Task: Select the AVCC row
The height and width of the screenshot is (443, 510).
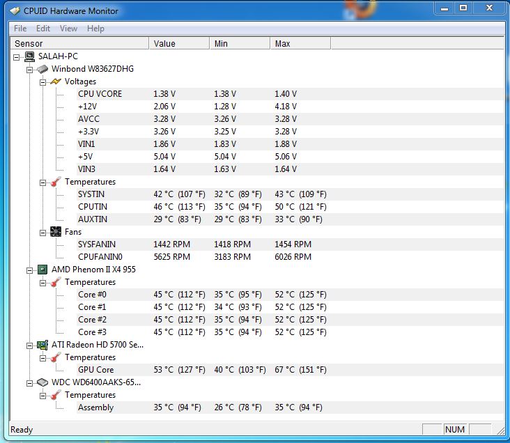Action: pos(290,119)
